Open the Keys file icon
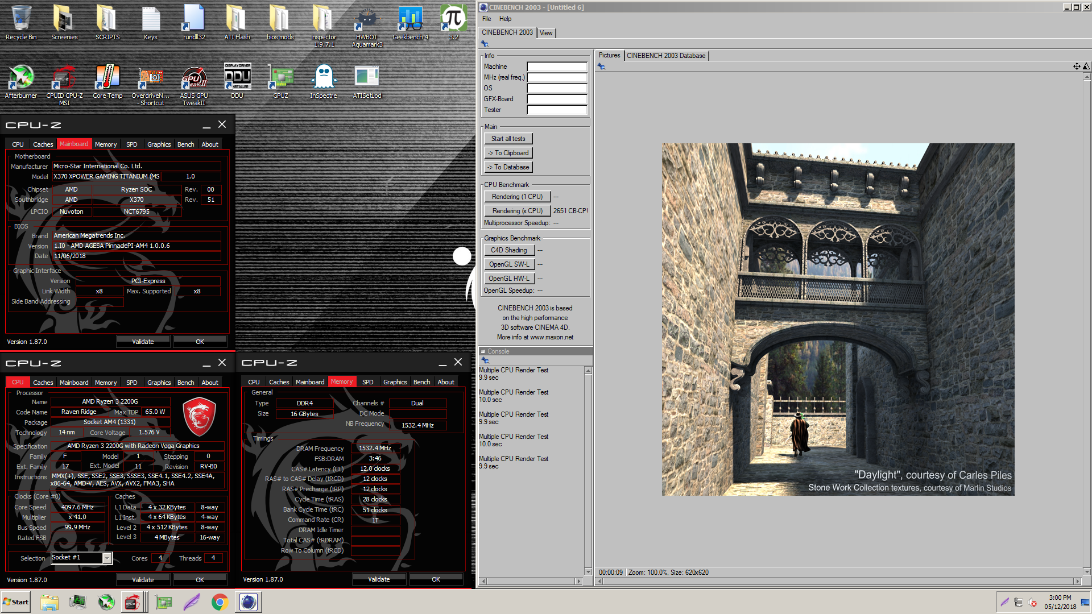Screen dimensions: 1092x614 (x=151, y=22)
